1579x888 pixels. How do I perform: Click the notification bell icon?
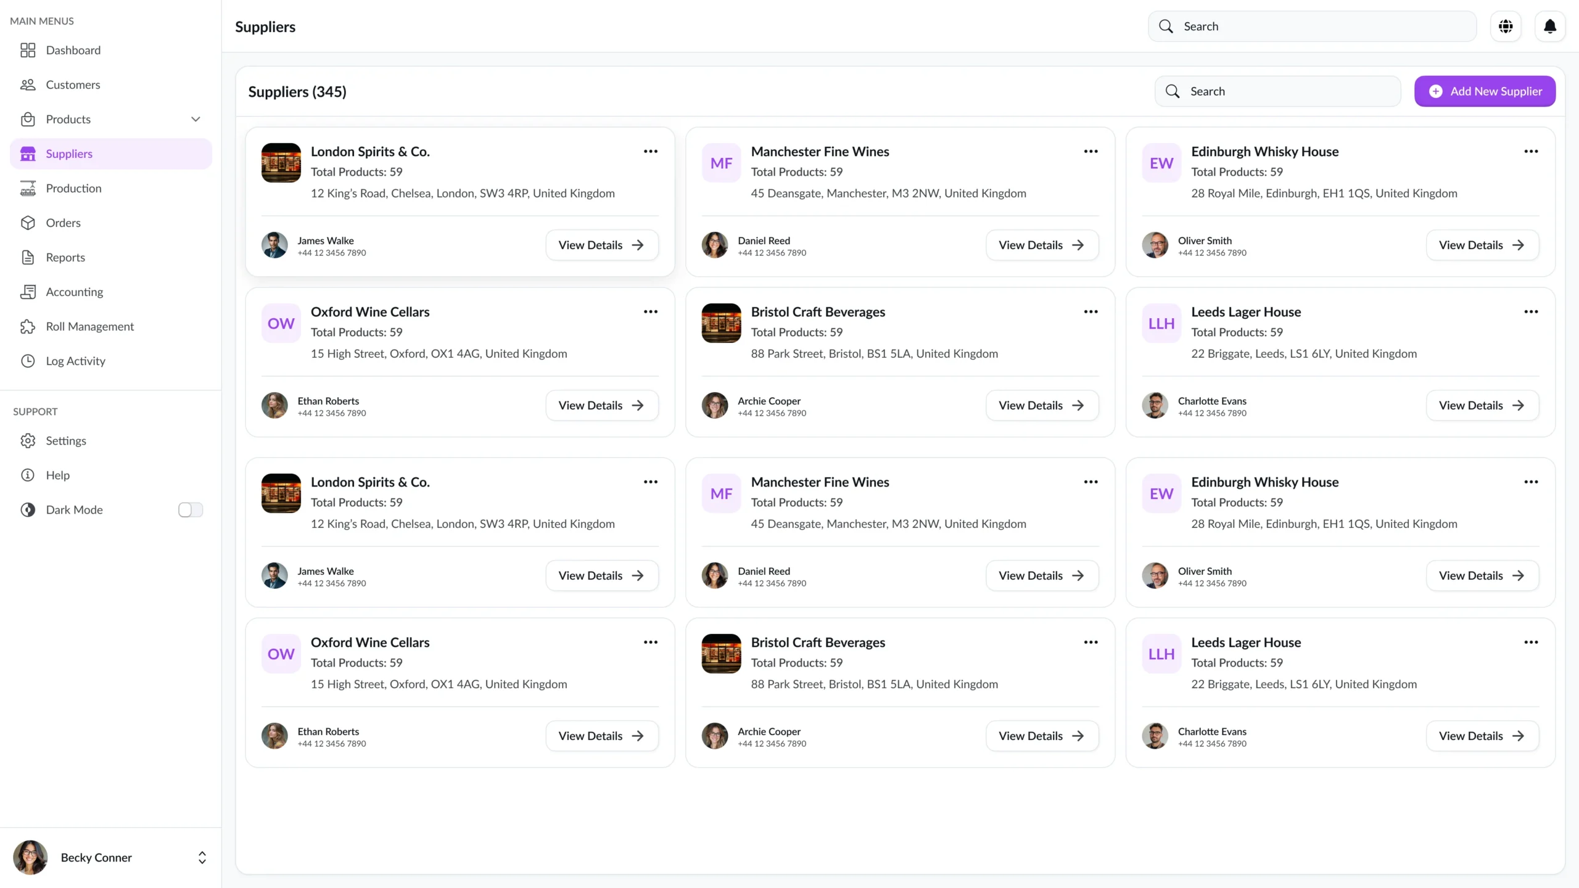[1549, 27]
